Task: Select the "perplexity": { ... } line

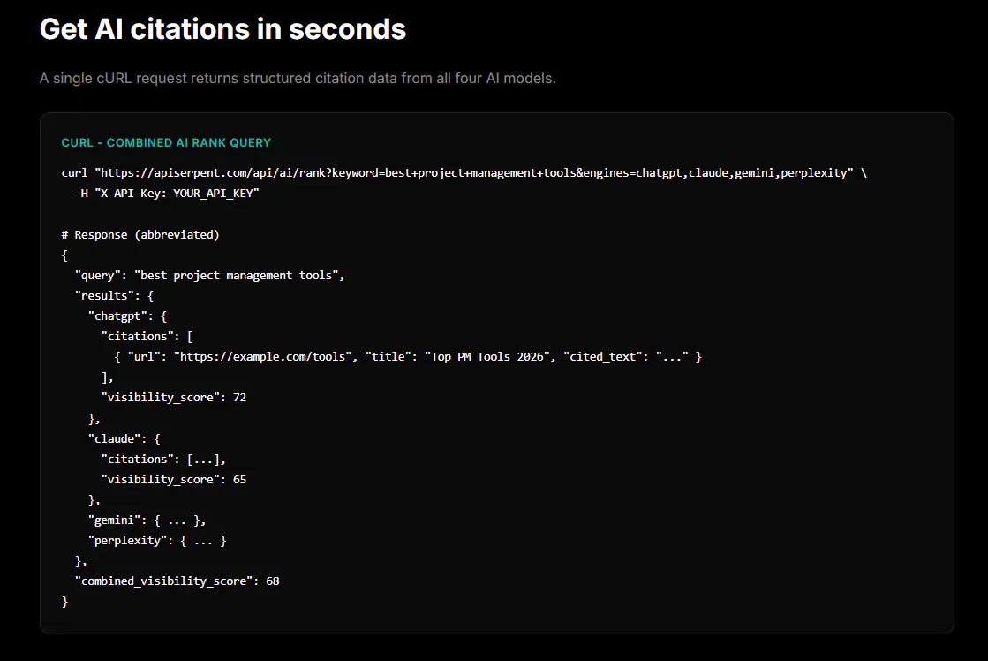Action: coord(157,541)
